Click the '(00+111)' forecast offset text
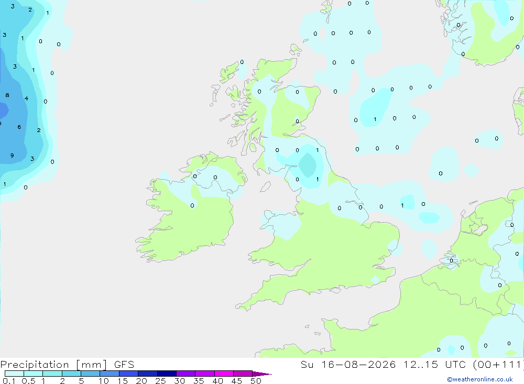Viewport: 524px width, 384px height. coord(499,365)
